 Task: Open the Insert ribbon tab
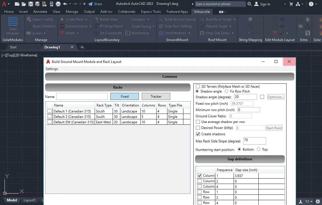pos(23,12)
